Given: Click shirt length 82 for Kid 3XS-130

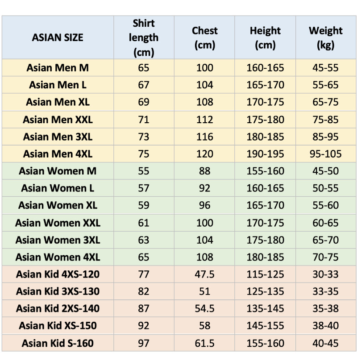Looking at the screenshot, I should point(144,291).
